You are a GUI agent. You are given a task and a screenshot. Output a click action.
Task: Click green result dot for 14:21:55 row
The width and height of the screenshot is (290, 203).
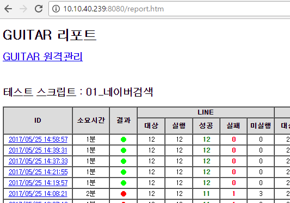124,172
